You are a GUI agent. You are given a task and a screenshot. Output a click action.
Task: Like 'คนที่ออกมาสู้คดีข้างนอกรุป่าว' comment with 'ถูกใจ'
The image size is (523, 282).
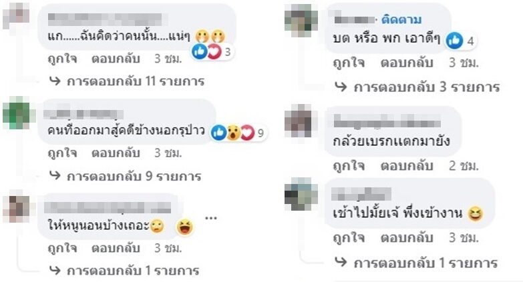click(x=62, y=153)
